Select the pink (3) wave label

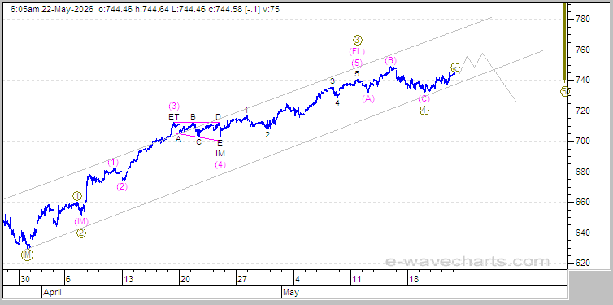pyautogui.click(x=174, y=106)
